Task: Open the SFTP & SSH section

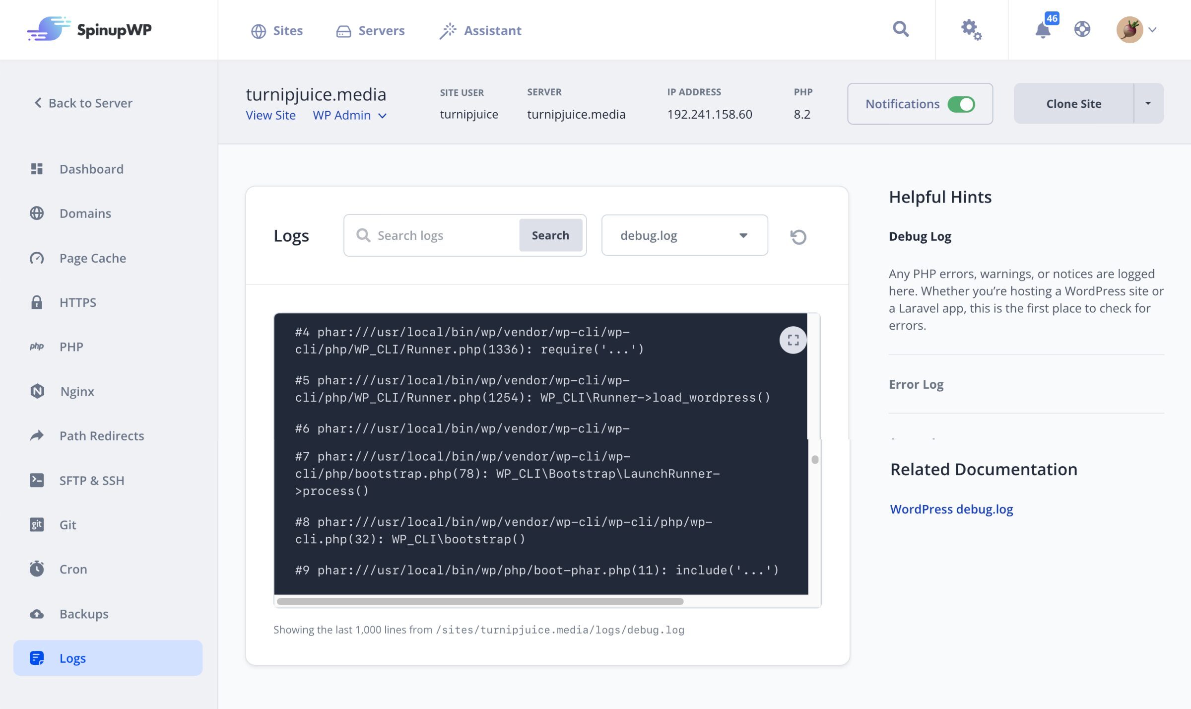Action: pyautogui.click(x=92, y=480)
